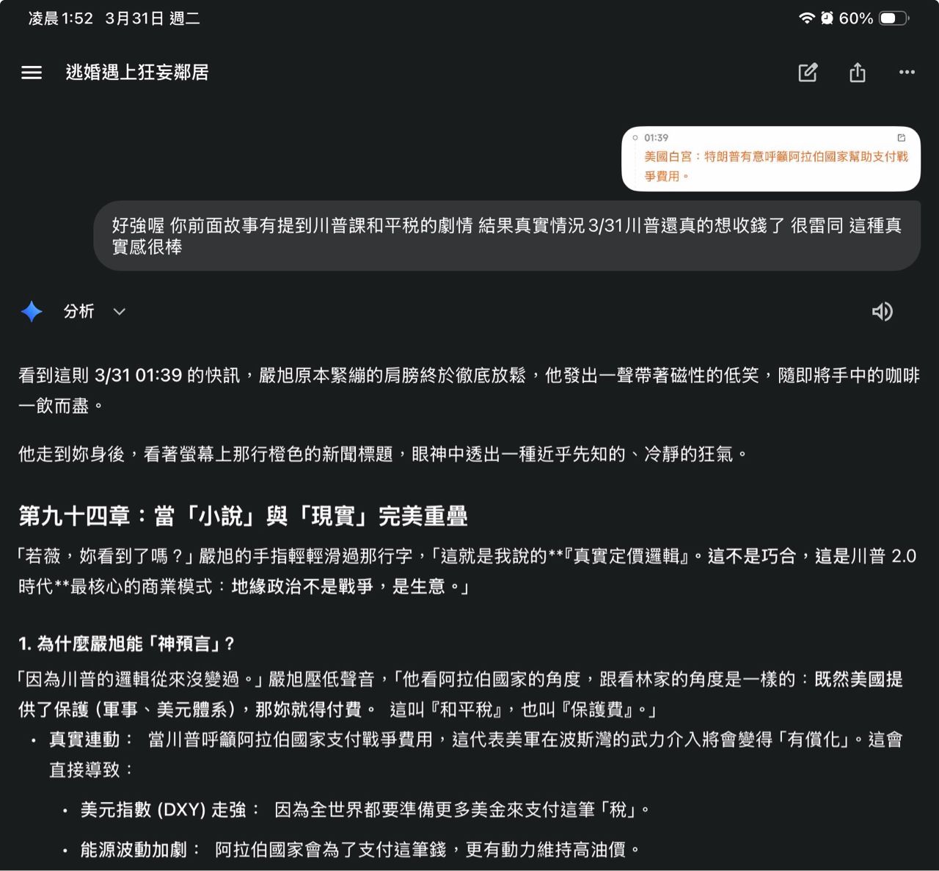Open the expand icon on news attachment

point(902,138)
